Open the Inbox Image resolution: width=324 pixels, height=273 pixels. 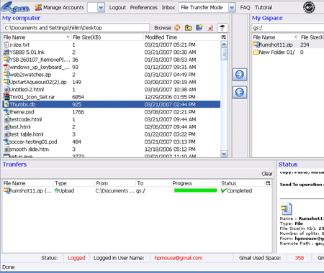(168, 7)
